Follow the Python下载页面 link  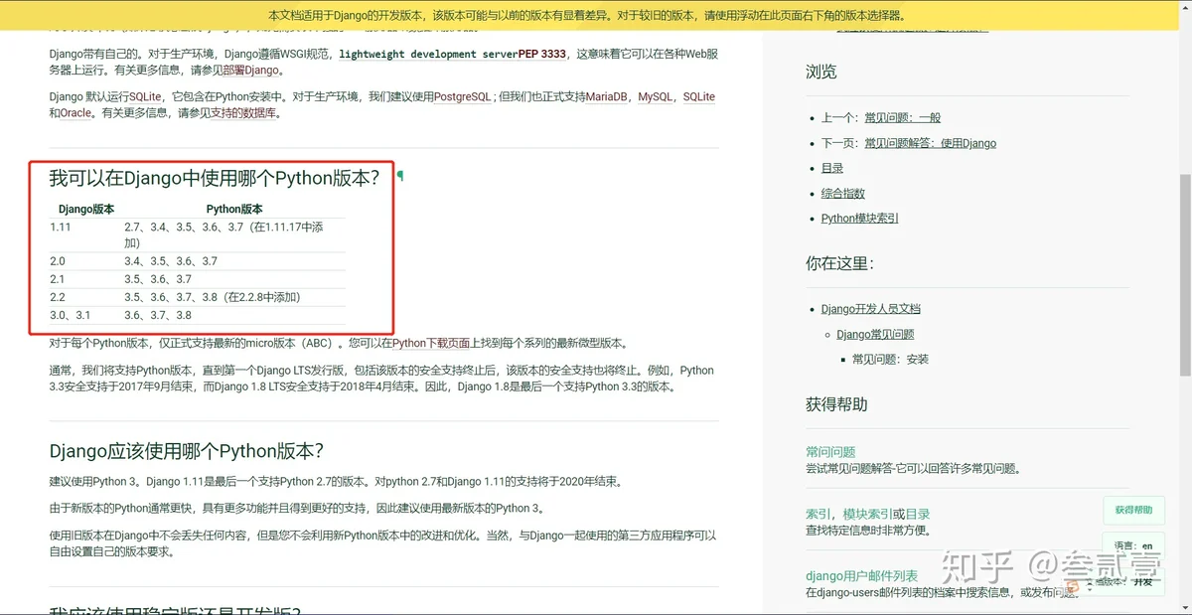[431, 343]
